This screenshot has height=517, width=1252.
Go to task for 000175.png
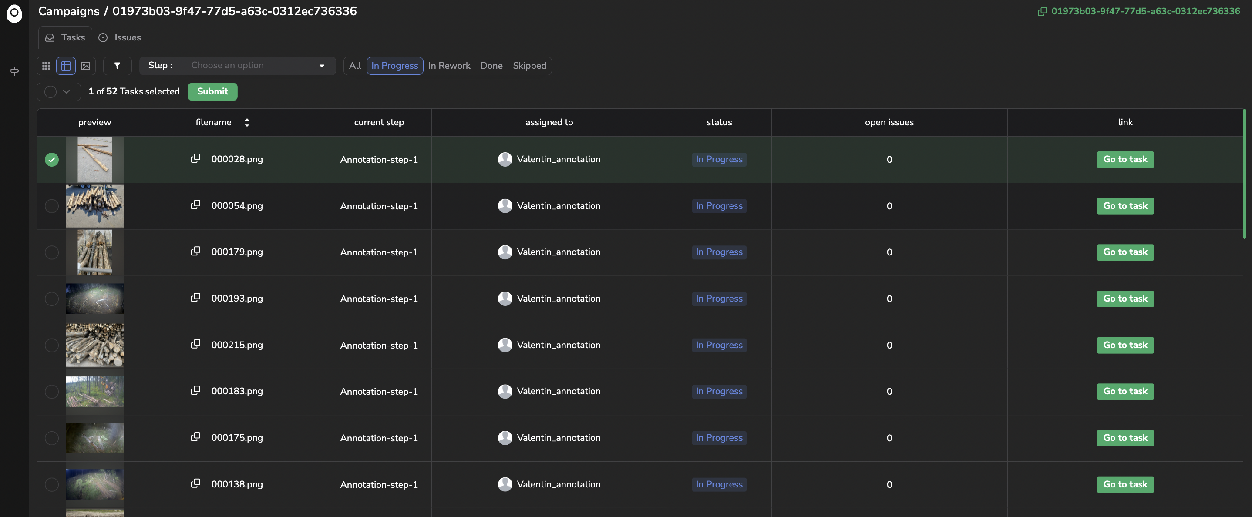(x=1125, y=438)
